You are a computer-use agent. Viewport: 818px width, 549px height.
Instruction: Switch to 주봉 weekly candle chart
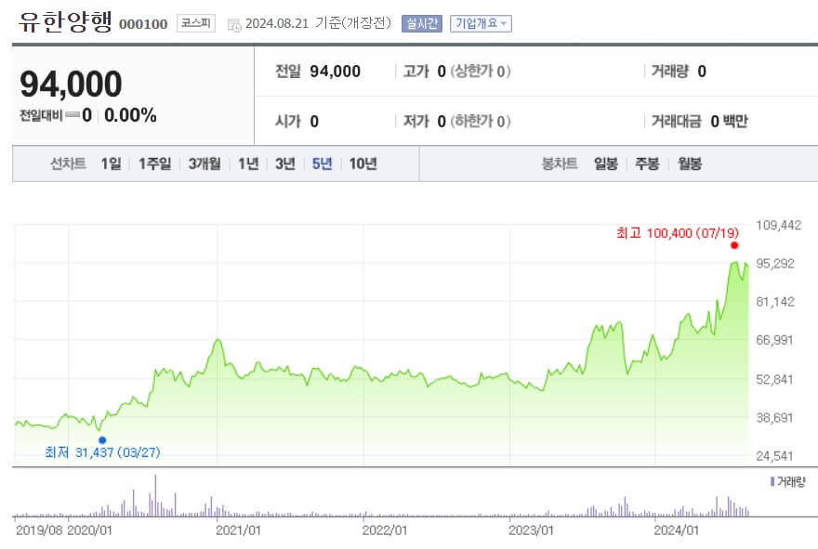point(647,163)
